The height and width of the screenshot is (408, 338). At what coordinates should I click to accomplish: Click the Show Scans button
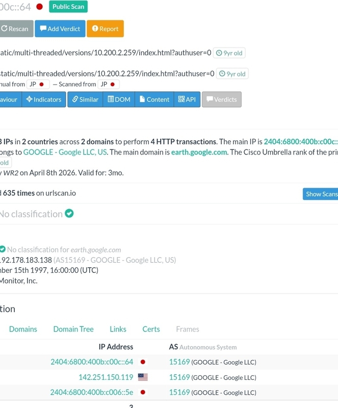tap(321, 194)
